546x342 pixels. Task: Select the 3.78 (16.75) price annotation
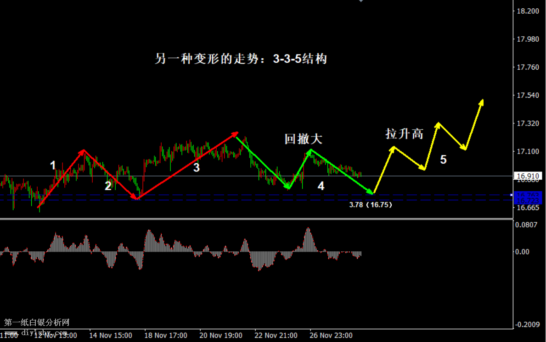(371, 205)
